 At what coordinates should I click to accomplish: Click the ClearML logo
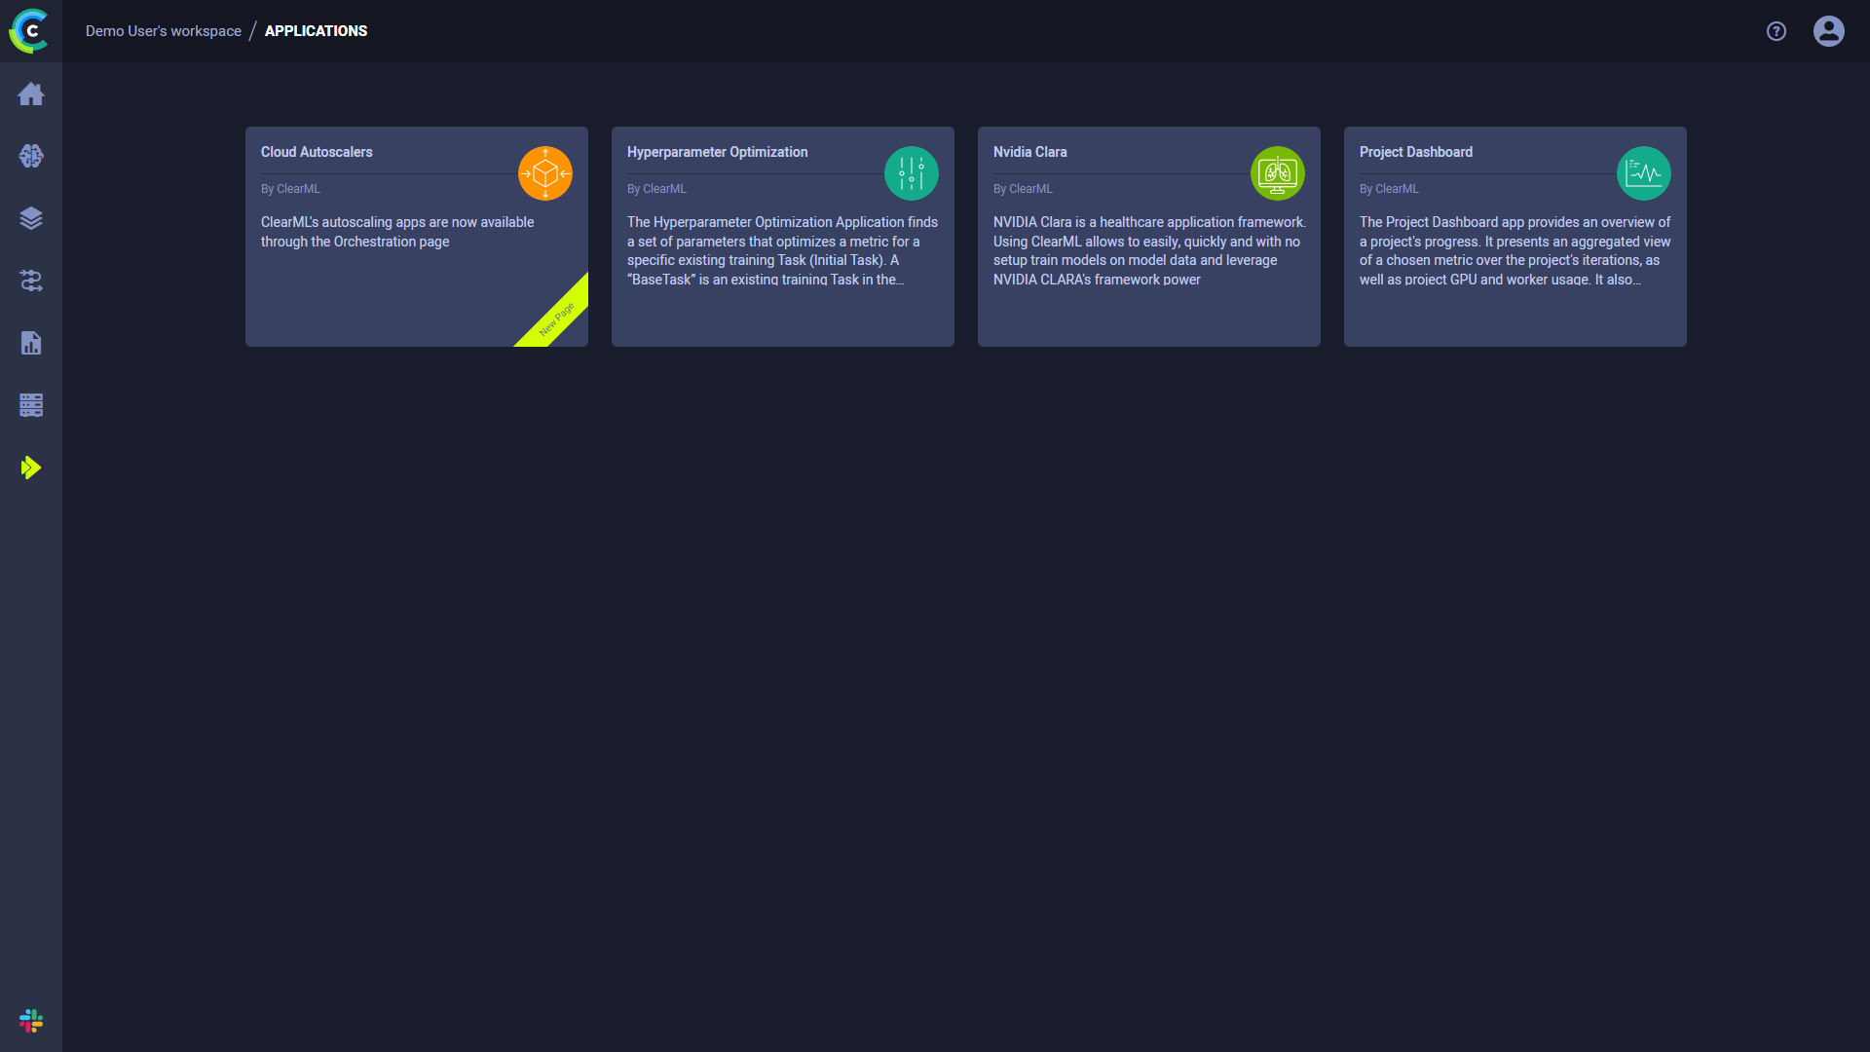29,31
